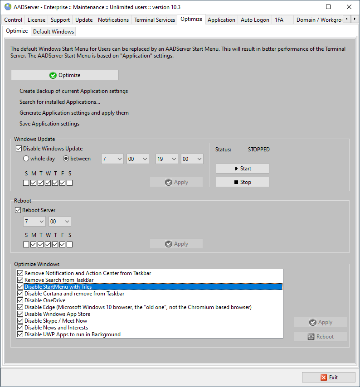Click the red X Exit button
Image resolution: width=360 pixels, height=387 pixels.
pyautogui.click(x=329, y=377)
